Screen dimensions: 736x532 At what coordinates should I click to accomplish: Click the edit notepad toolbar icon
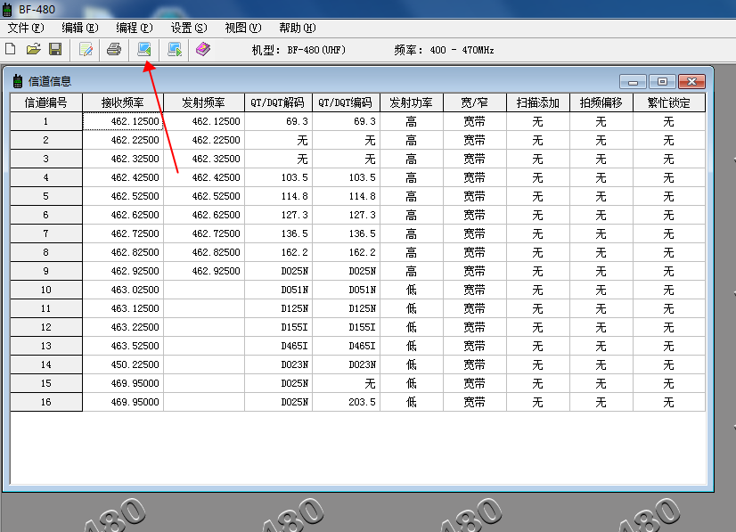click(x=86, y=49)
